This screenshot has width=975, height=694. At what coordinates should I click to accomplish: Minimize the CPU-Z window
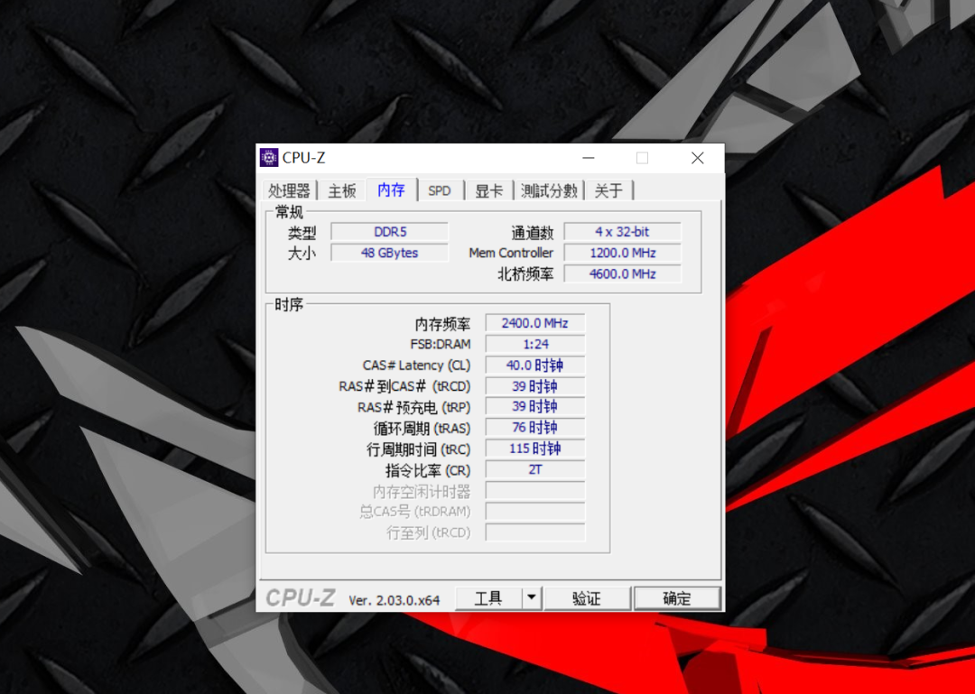(589, 158)
